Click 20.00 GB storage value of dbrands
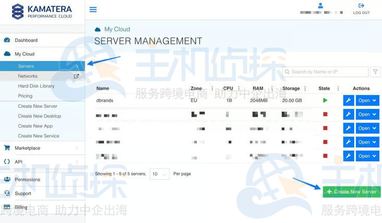This screenshot has width=382, height=223. tap(292, 101)
